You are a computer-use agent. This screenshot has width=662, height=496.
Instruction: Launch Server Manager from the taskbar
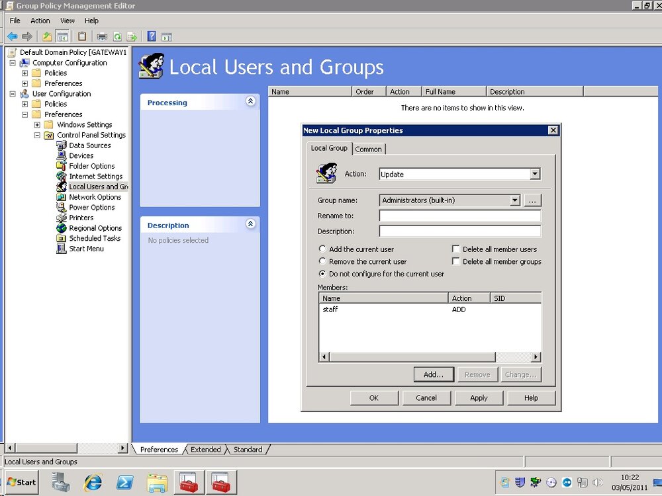click(61, 482)
